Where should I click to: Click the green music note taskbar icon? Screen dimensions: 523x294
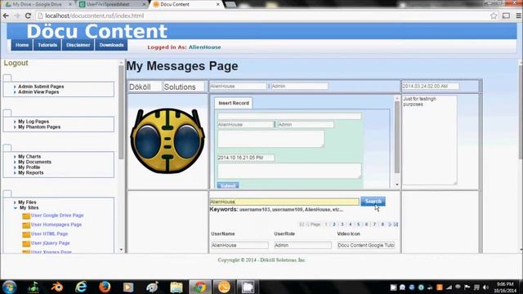(x=34, y=287)
